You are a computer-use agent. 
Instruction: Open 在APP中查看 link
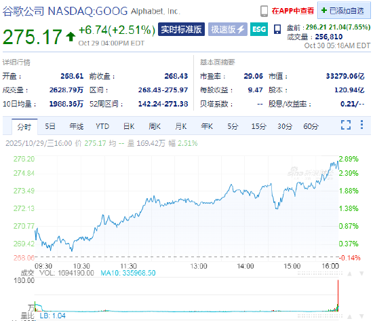pos(292,11)
